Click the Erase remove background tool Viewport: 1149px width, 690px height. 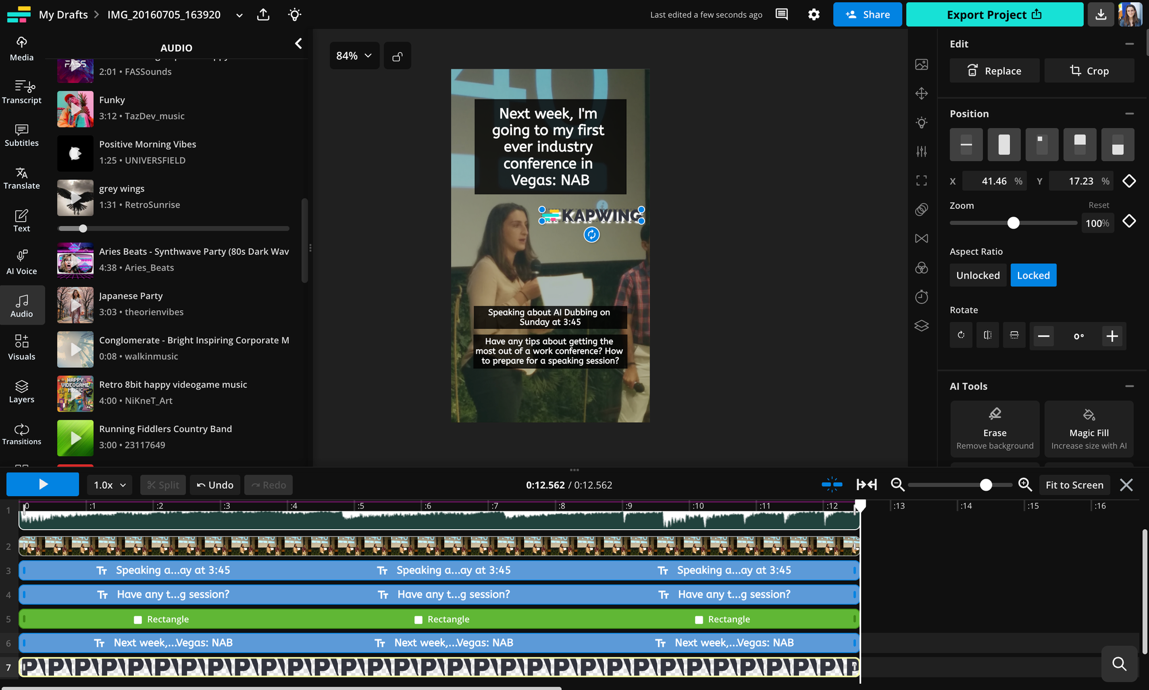pos(994,429)
